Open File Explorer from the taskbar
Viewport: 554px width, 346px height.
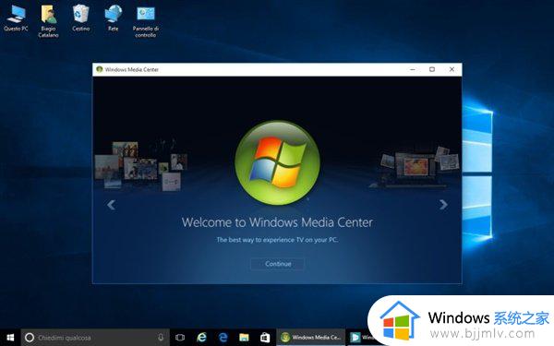click(244, 338)
